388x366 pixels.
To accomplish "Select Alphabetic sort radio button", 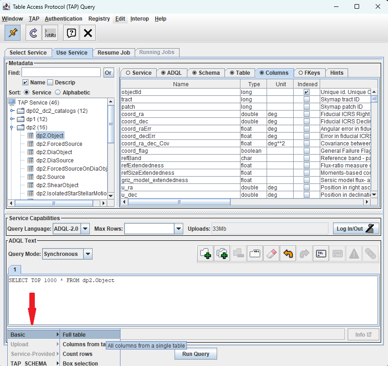I will tap(58, 93).
